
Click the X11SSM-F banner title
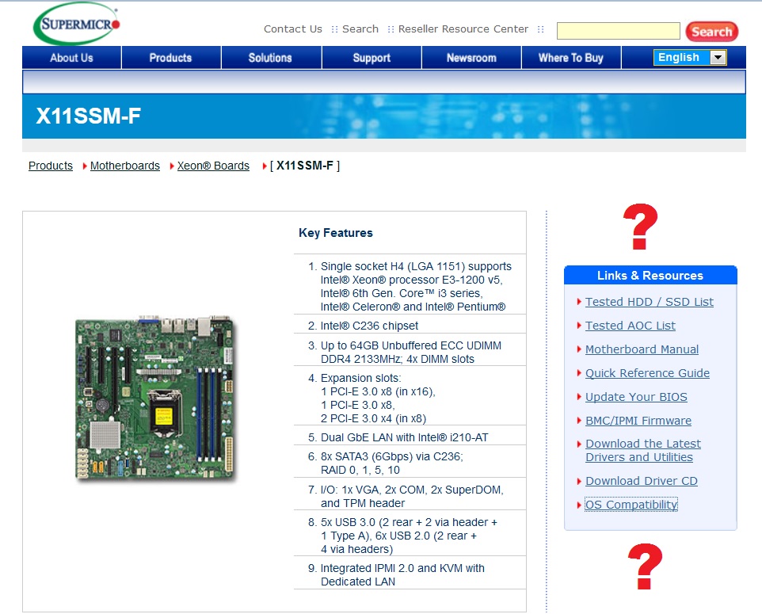tap(89, 116)
